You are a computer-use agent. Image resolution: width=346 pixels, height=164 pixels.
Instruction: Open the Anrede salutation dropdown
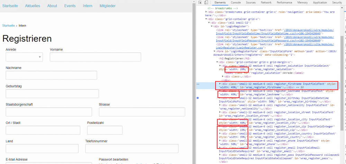(x=24, y=57)
